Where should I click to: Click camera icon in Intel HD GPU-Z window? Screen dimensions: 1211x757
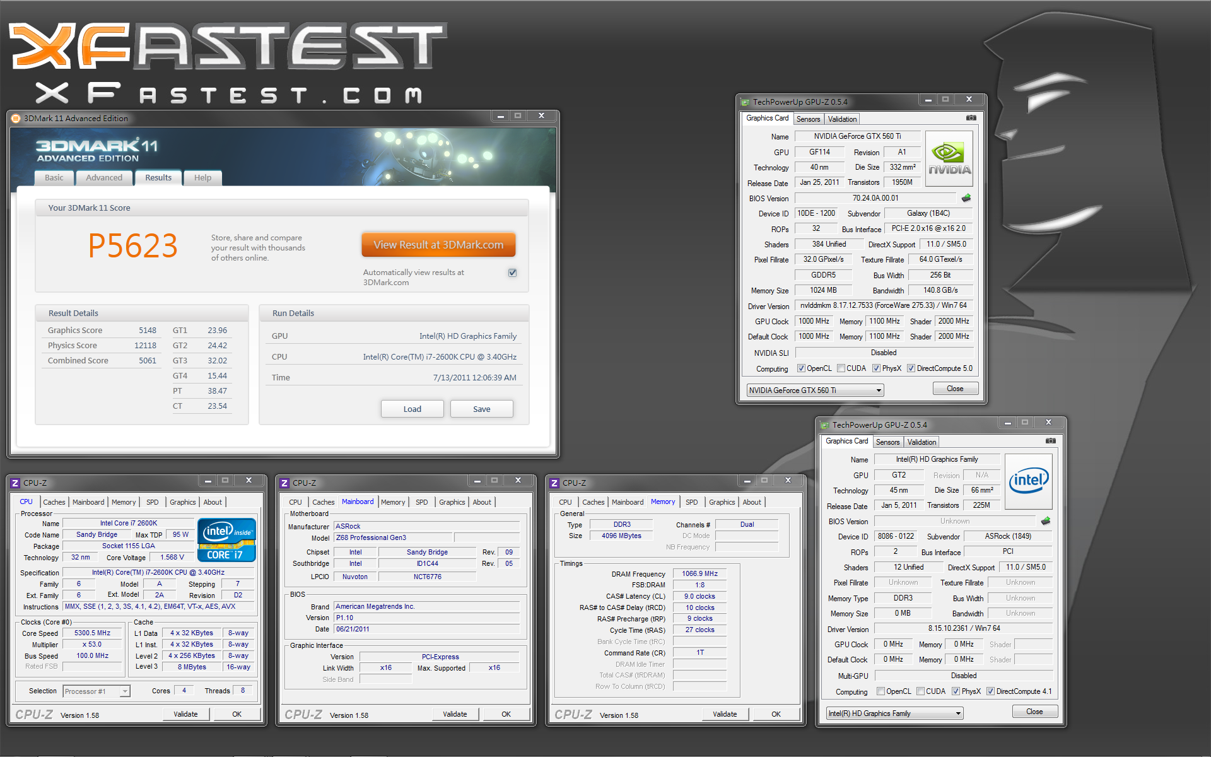(1050, 441)
